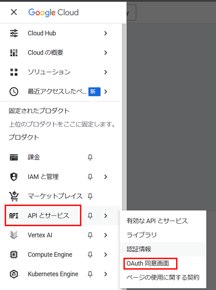The width and height of the screenshot is (216, 290).
Task: Pin the Vertex AI product
Action: [90, 235]
